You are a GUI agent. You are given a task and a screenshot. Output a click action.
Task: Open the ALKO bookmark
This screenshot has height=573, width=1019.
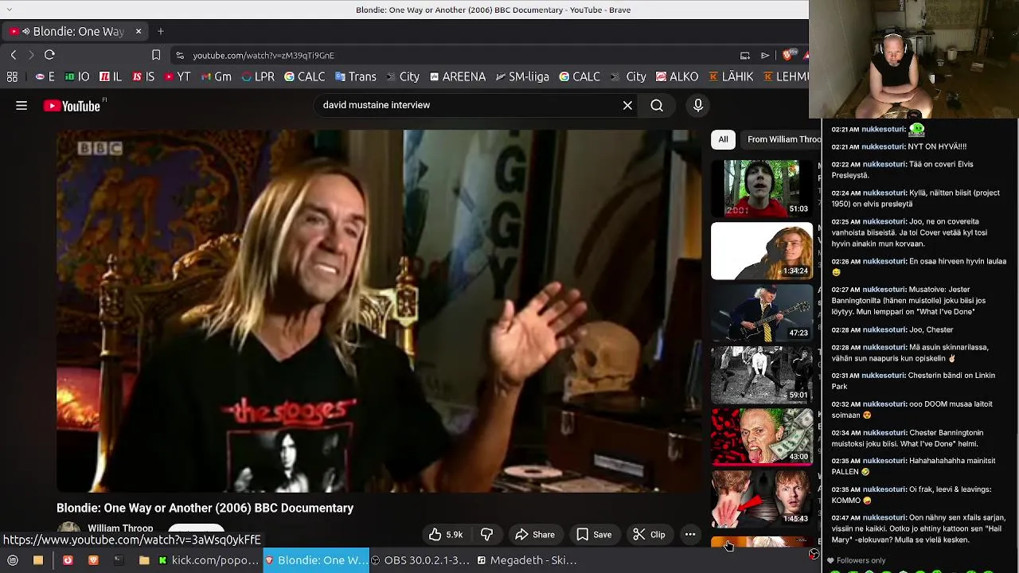[x=677, y=77]
